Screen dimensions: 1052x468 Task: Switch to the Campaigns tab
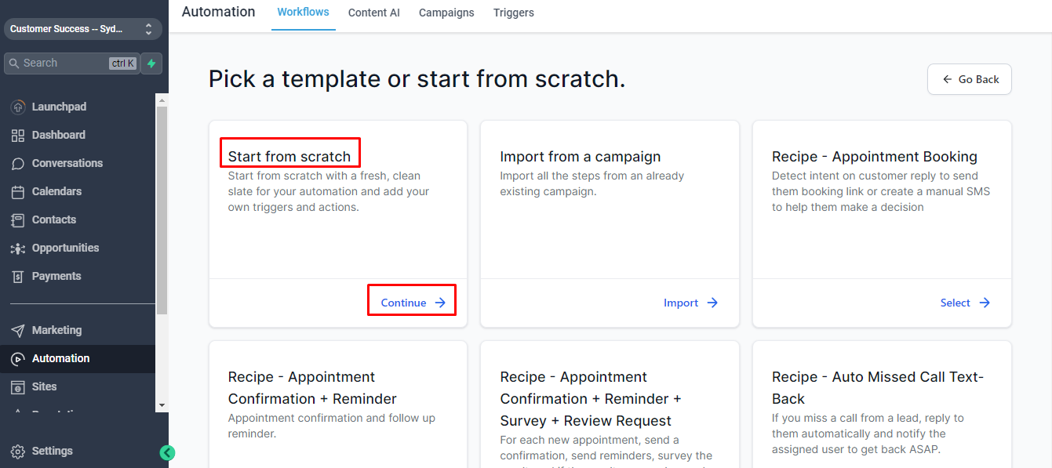coord(446,13)
